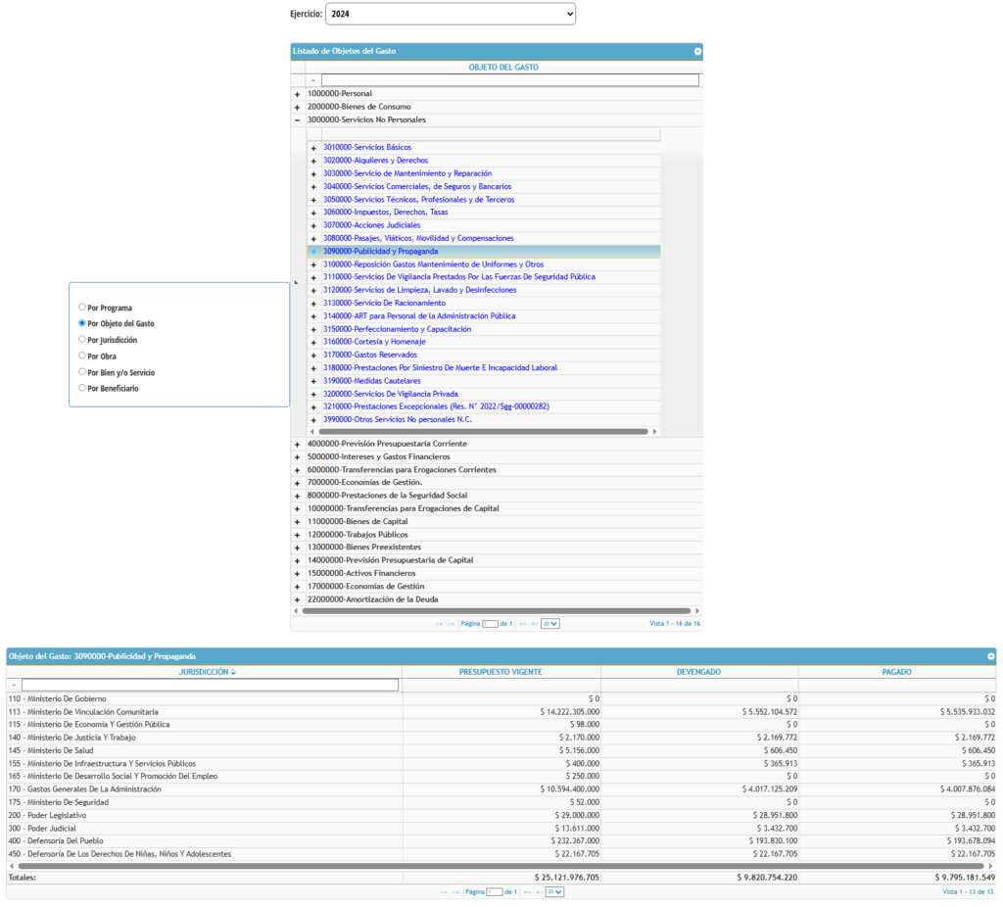Click plus icon beside 11000000-Bienes de Capital

(297, 522)
